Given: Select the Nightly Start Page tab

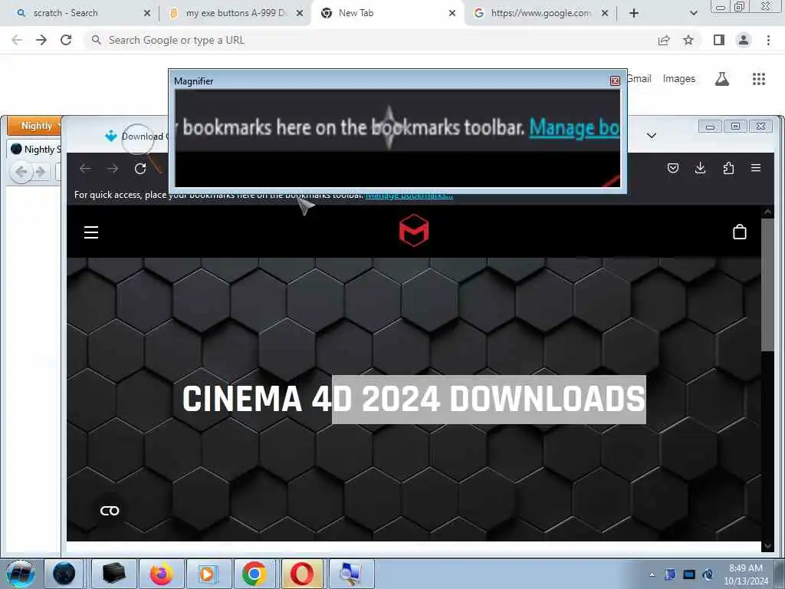Looking at the screenshot, I should [x=35, y=150].
